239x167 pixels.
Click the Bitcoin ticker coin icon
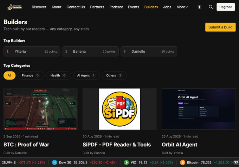click(182, 162)
